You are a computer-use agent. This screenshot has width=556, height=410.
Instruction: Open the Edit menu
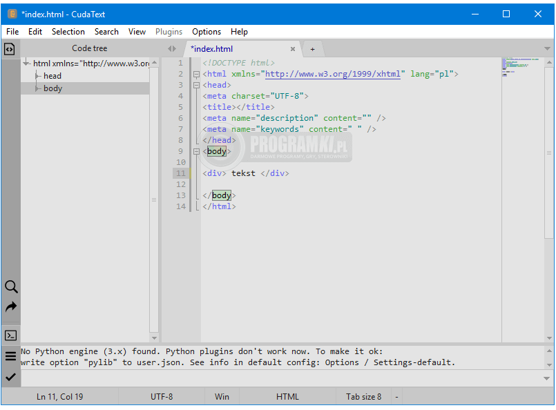[x=35, y=32]
